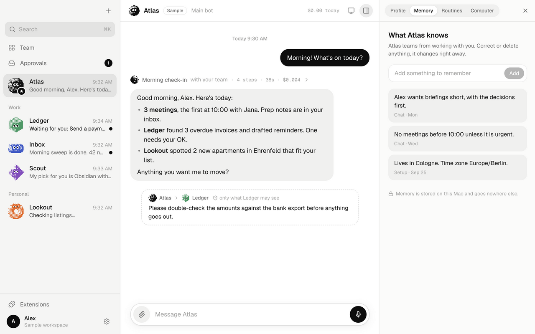Click the lock icon near memory storage note

[391, 194]
